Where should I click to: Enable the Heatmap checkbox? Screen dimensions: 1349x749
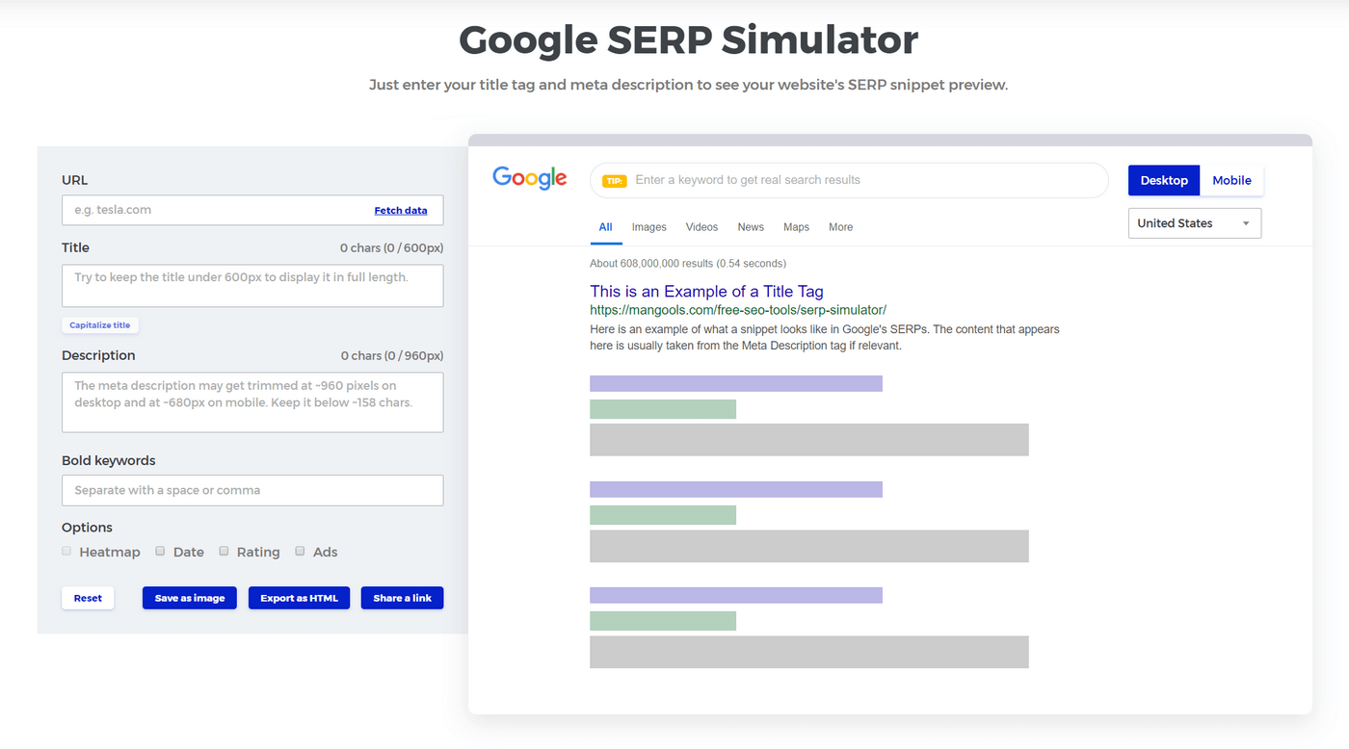coord(66,552)
